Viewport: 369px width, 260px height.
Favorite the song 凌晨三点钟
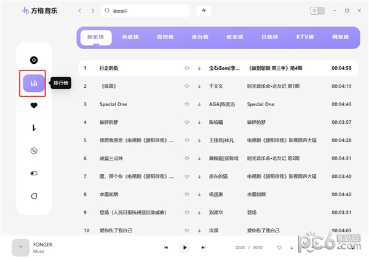coord(186,159)
